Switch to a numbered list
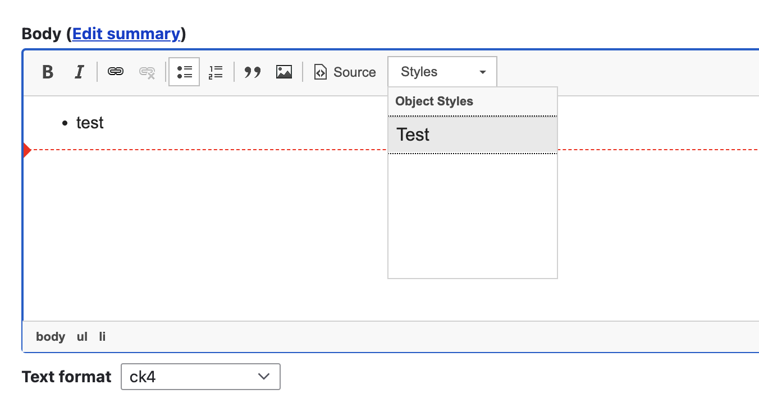The image size is (759, 417). 216,72
